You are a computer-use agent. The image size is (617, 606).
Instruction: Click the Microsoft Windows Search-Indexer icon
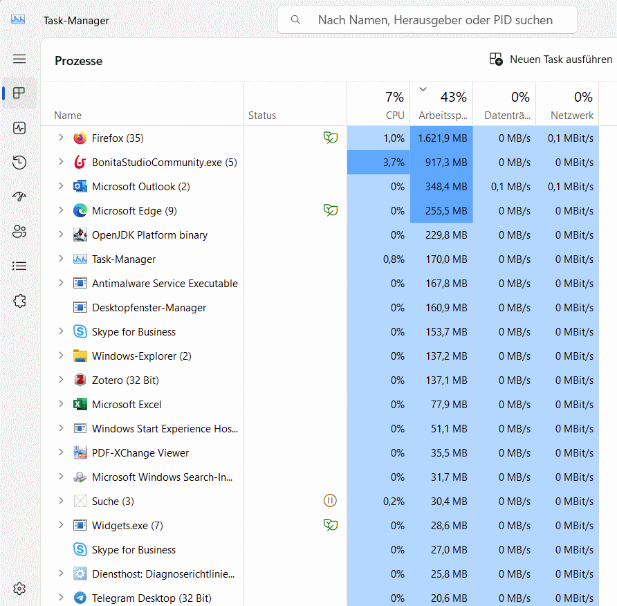pos(80,477)
